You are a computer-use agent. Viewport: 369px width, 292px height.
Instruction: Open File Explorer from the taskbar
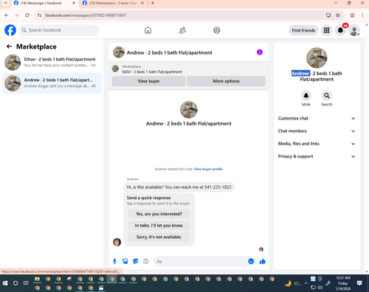pos(37,279)
